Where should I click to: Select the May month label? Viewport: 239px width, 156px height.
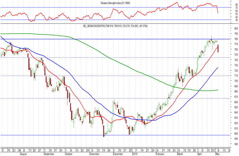(x=218, y=154)
